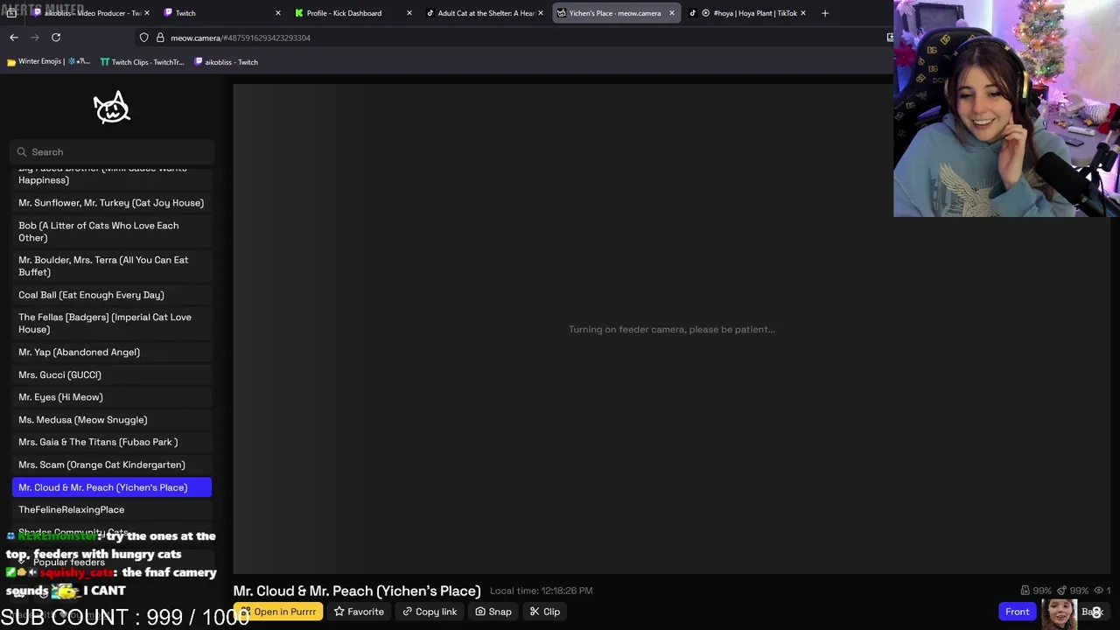This screenshot has height=630, width=1120.
Task: Click the Local time readout
Action: tap(541, 591)
